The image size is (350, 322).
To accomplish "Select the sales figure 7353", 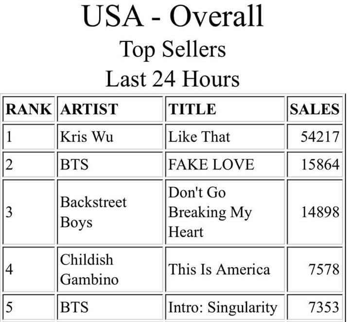I will click(324, 308).
